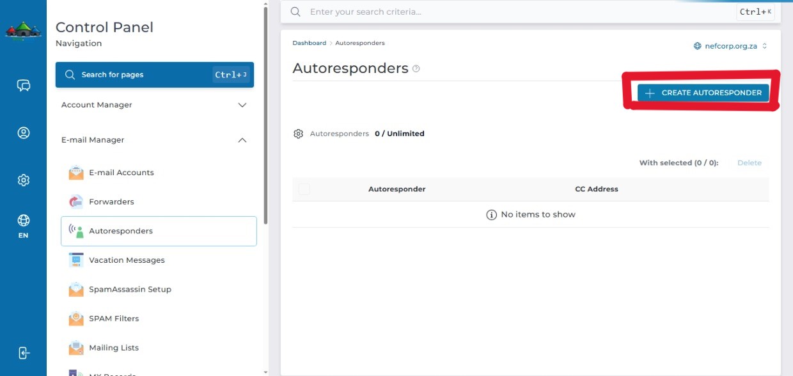Click the SpamAssassin Setup icon

pos(76,289)
